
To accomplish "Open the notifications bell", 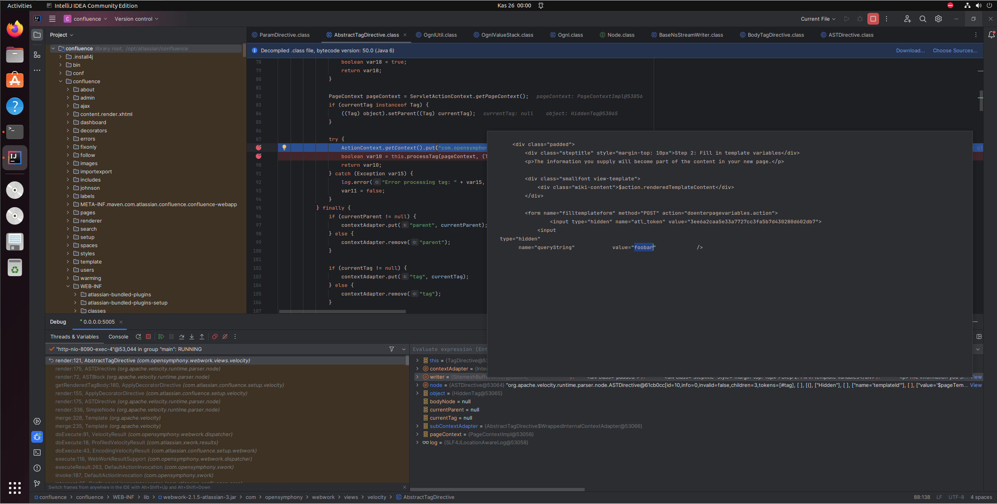I will (x=991, y=35).
